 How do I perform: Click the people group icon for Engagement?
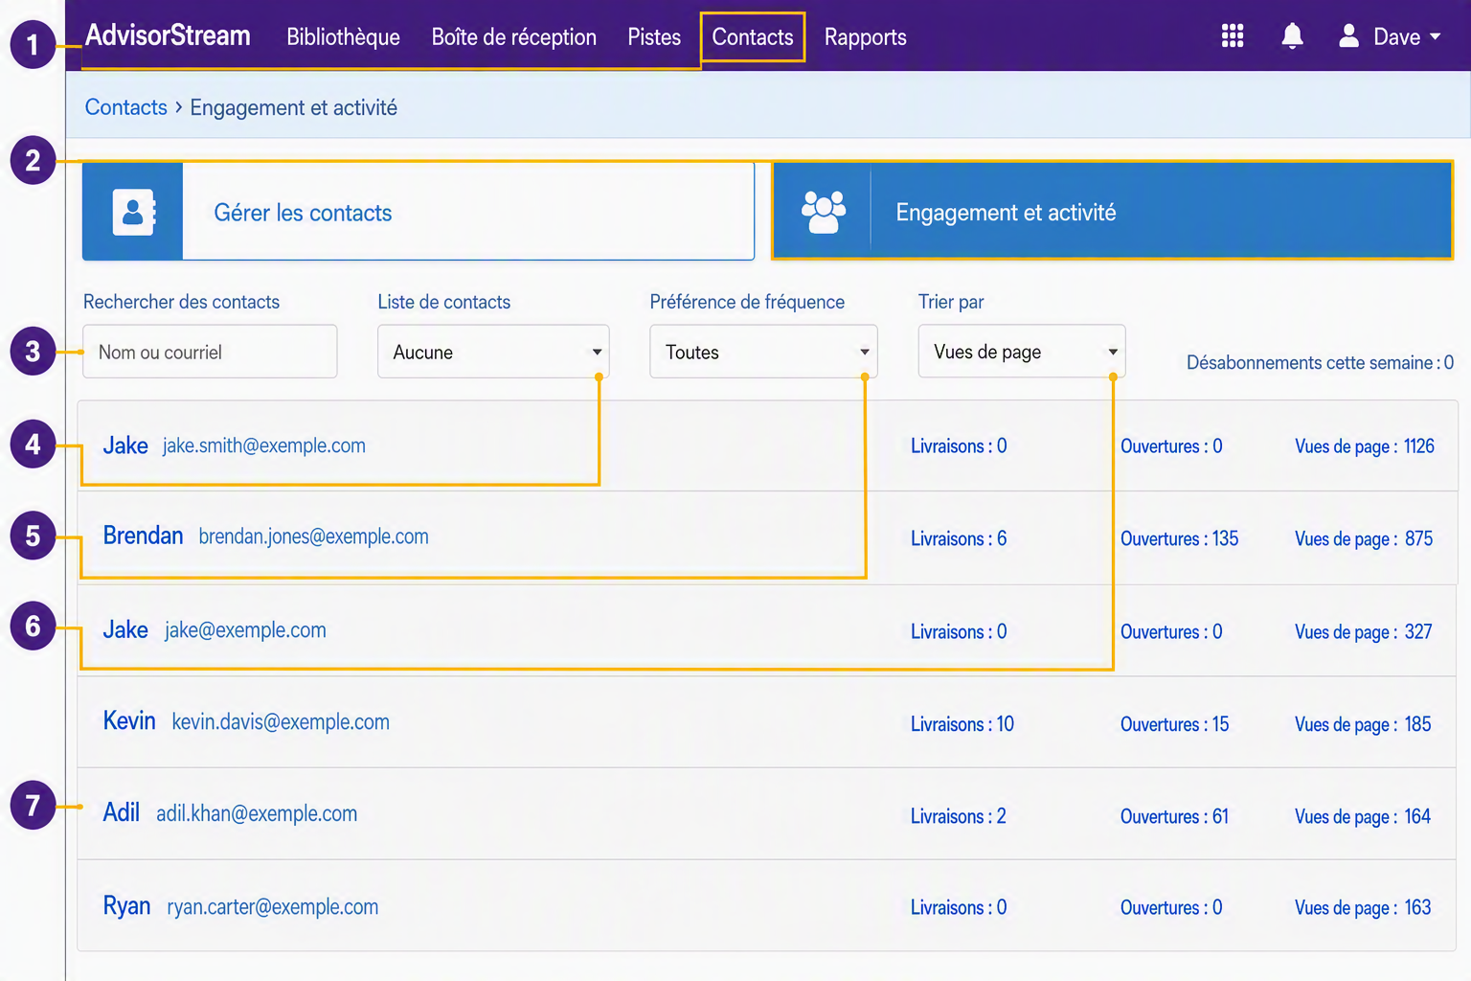pyautogui.click(x=823, y=212)
